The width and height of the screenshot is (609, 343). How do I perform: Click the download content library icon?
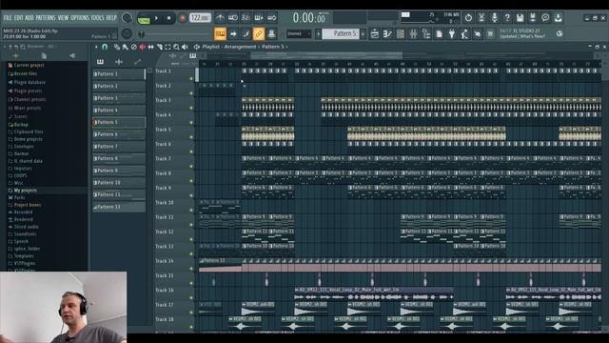tap(559, 17)
